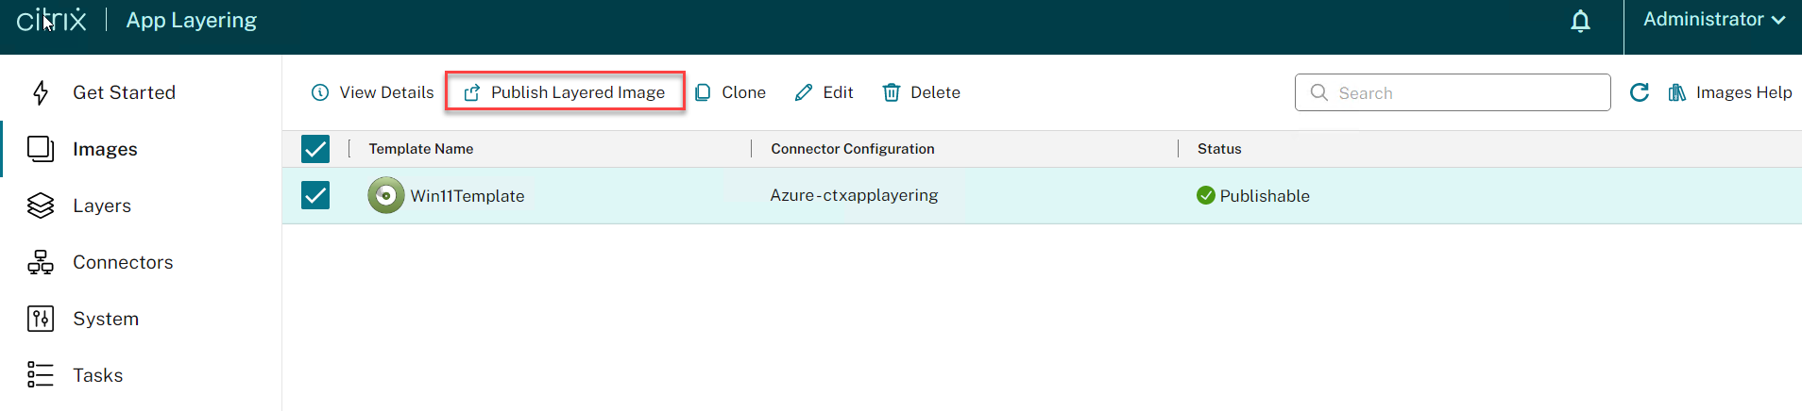The image size is (1802, 411).
Task: Click the Publish Layered Image icon
Action: (472, 92)
